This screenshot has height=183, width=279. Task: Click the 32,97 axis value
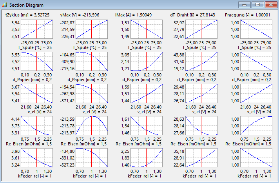[179, 23]
